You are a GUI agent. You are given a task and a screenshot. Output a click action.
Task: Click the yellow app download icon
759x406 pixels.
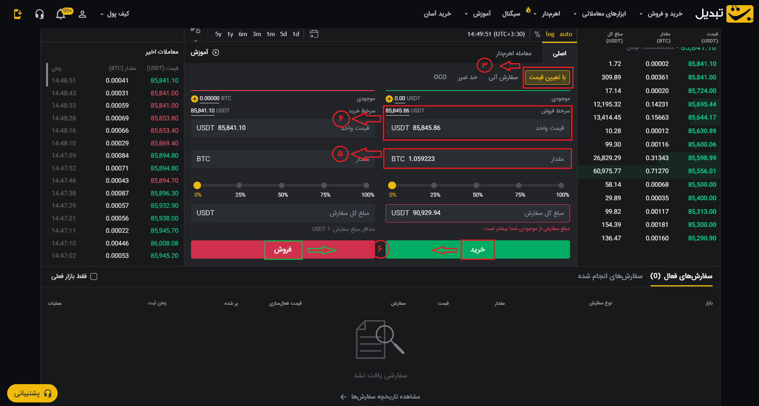[x=18, y=14]
